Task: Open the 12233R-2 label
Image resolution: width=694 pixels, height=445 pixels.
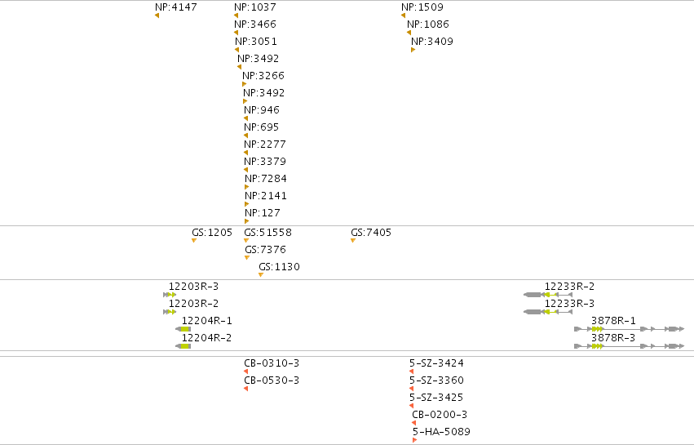Action: tap(569, 287)
